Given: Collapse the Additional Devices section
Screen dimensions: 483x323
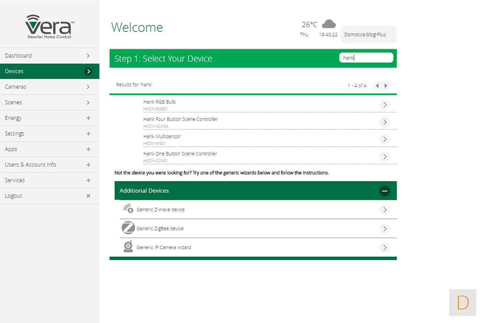Looking at the screenshot, I should 385,191.
